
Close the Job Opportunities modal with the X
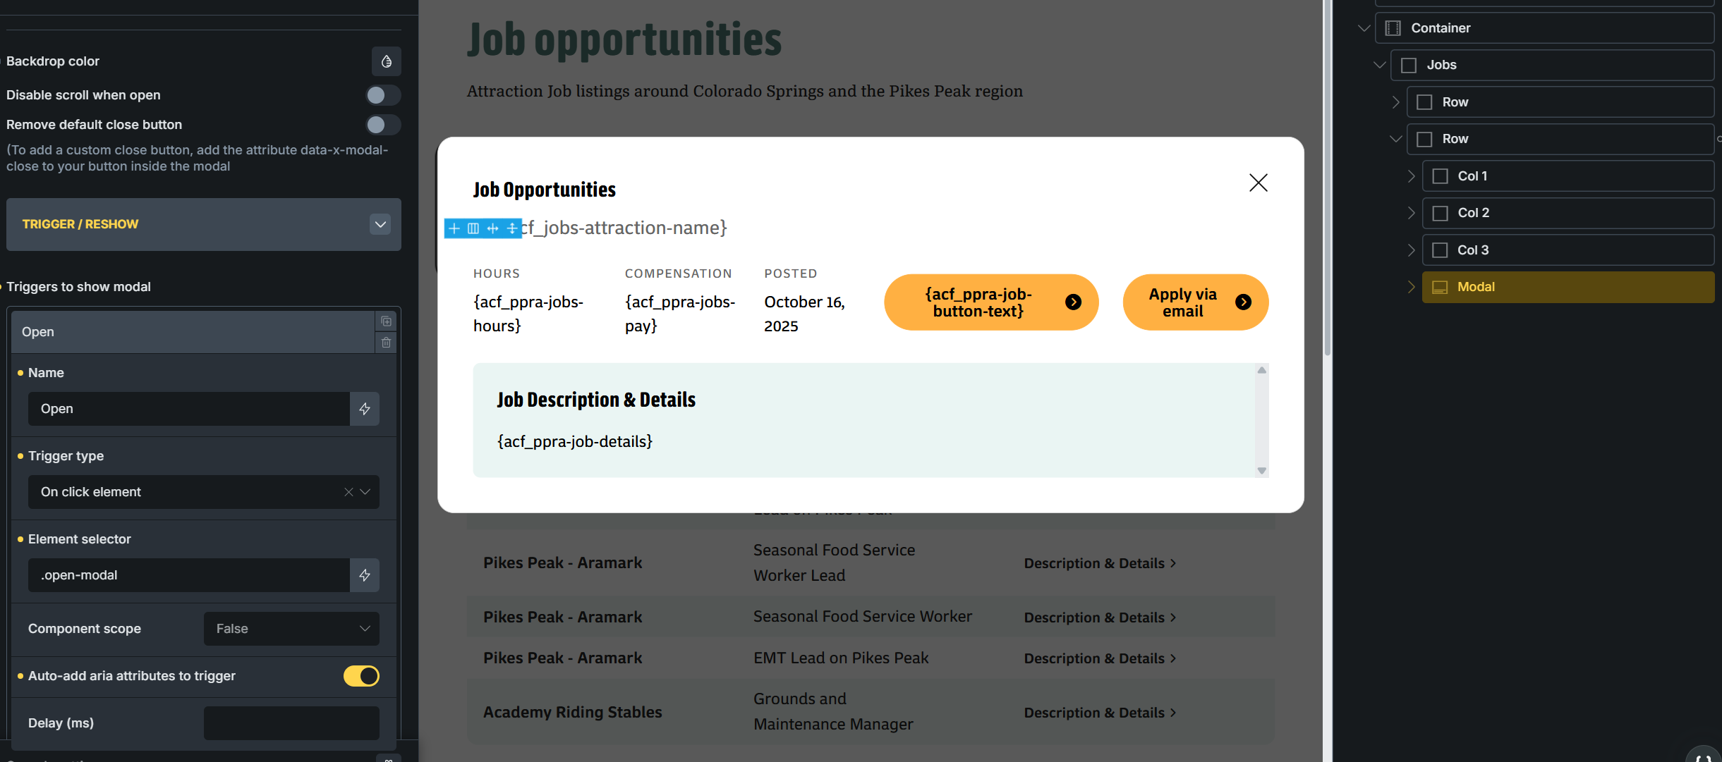click(x=1258, y=183)
